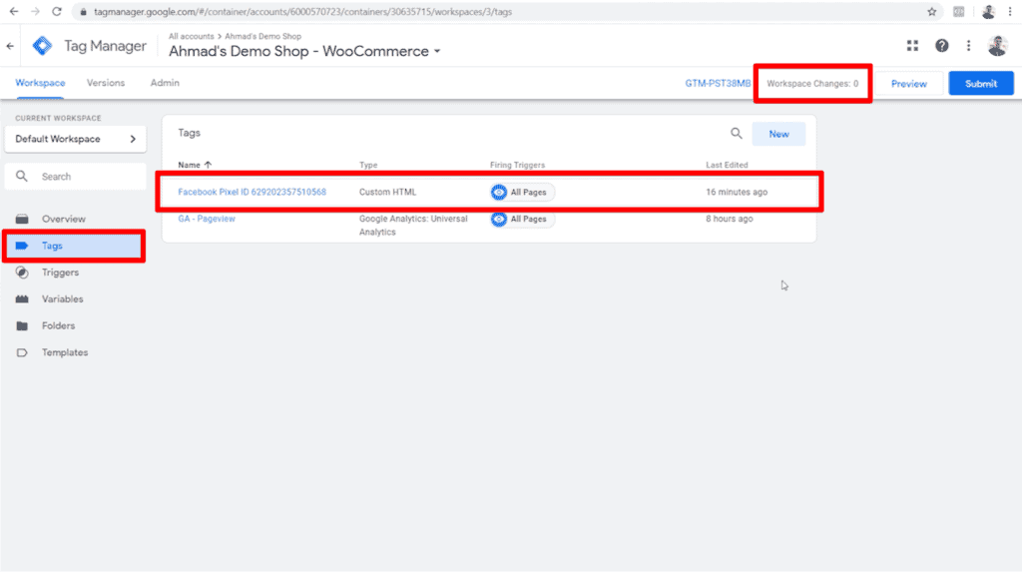Click the New tag button
This screenshot has height=572, width=1022.
(x=778, y=134)
